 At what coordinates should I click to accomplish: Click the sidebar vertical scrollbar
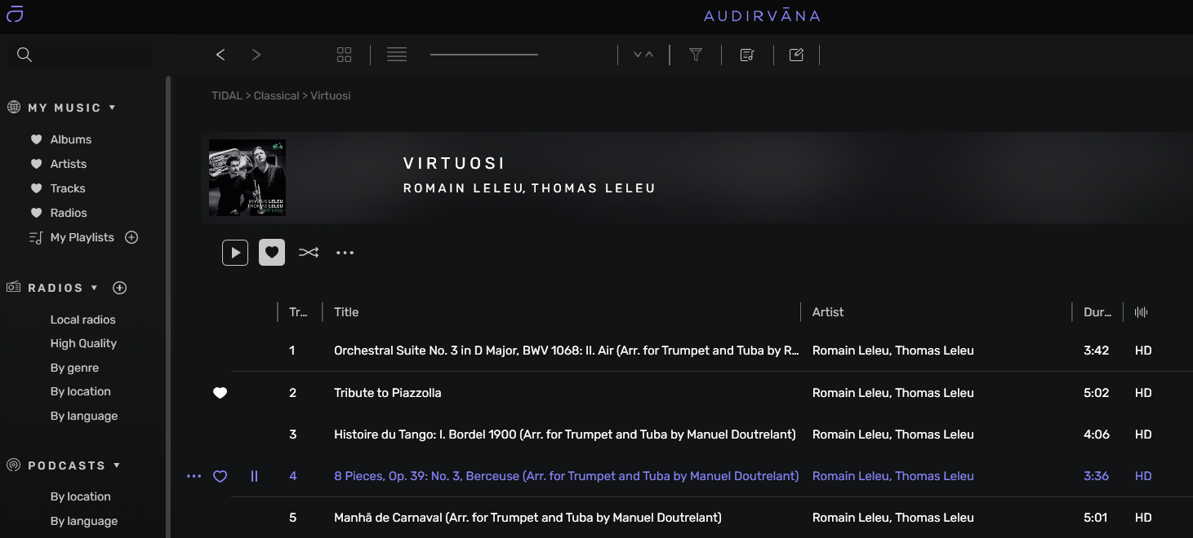click(168, 306)
